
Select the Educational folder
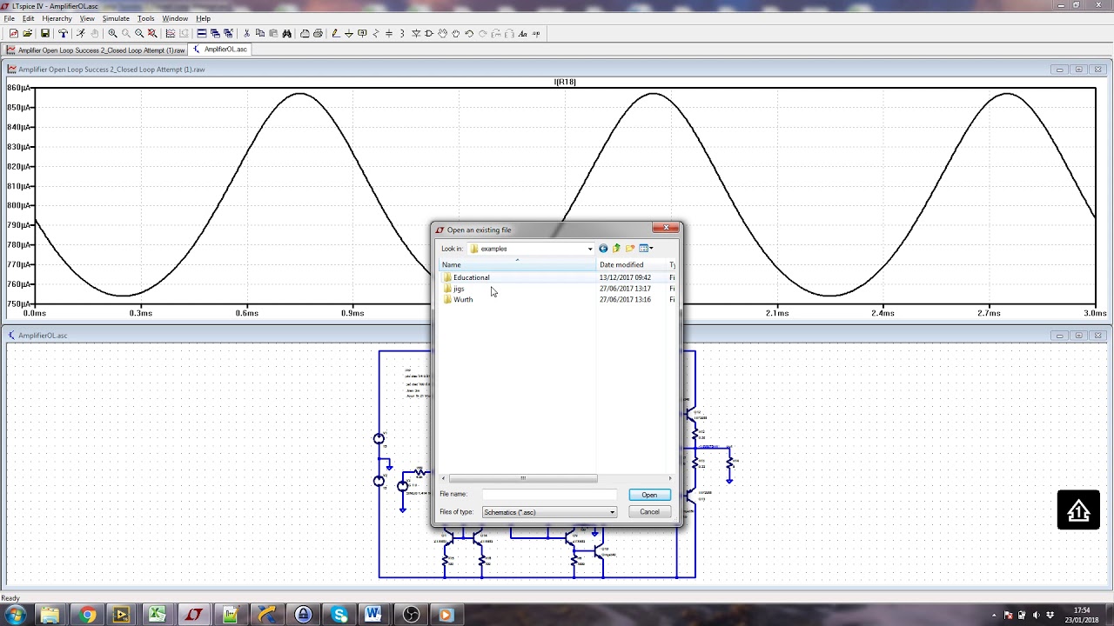pos(471,277)
